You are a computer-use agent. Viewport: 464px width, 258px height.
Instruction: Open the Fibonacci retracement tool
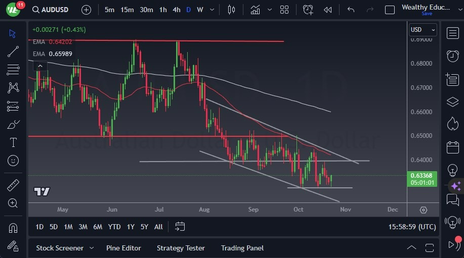tap(13, 70)
